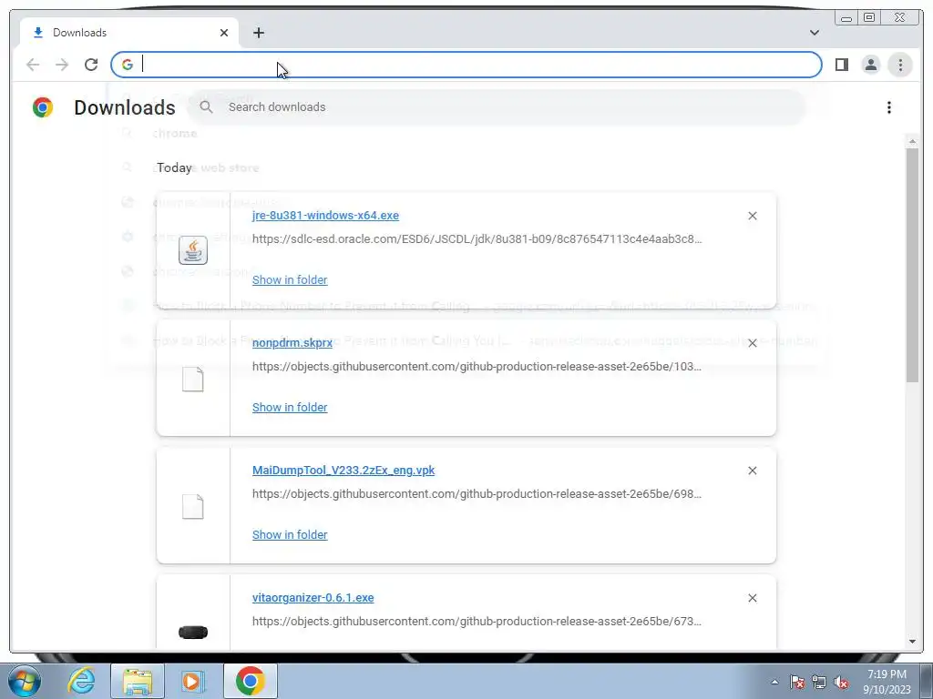The width and height of the screenshot is (933, 699).
Task: Expand the tab search dropdown arrow
Action: (x=814, y=33)
